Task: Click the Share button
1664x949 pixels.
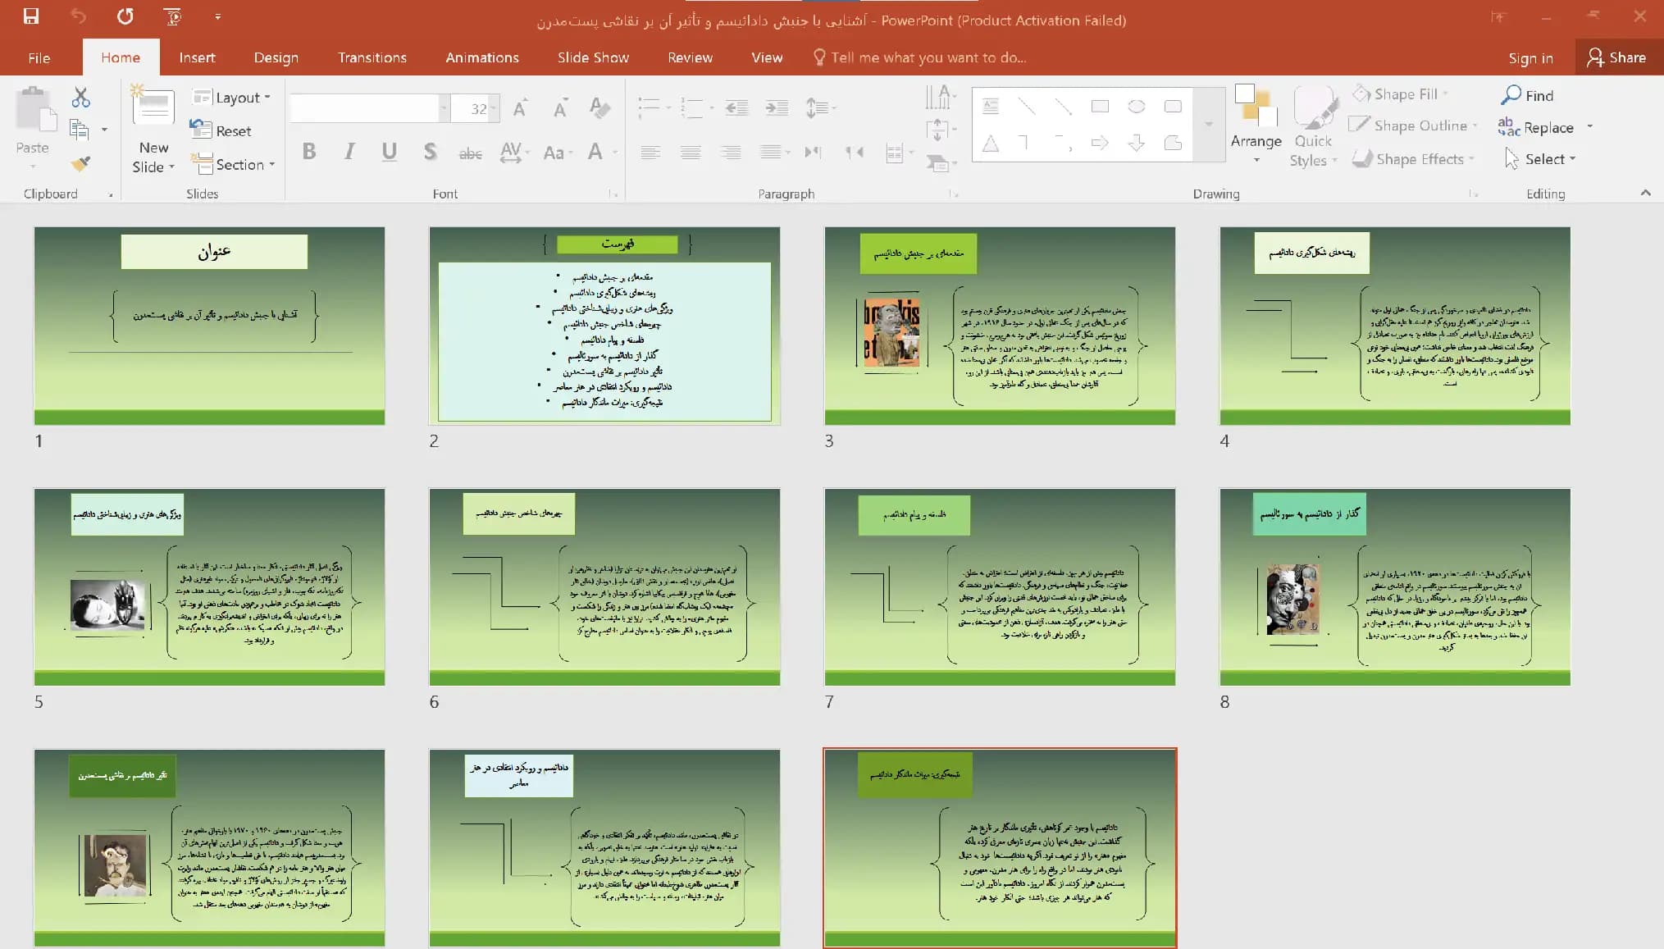Action: tap(1617, 57)
